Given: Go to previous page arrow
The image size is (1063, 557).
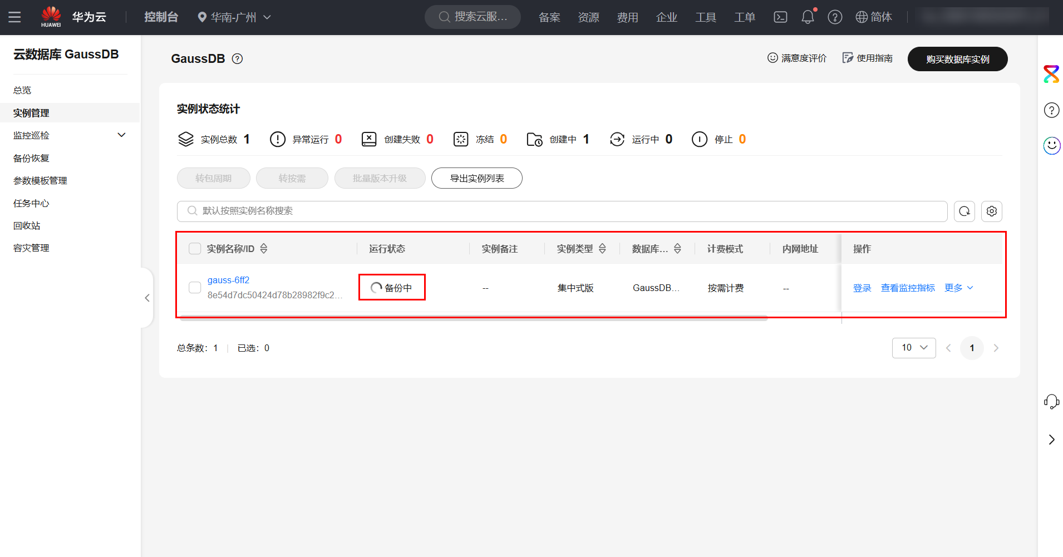Looking at the screenshot, I should tap(948, 348).
